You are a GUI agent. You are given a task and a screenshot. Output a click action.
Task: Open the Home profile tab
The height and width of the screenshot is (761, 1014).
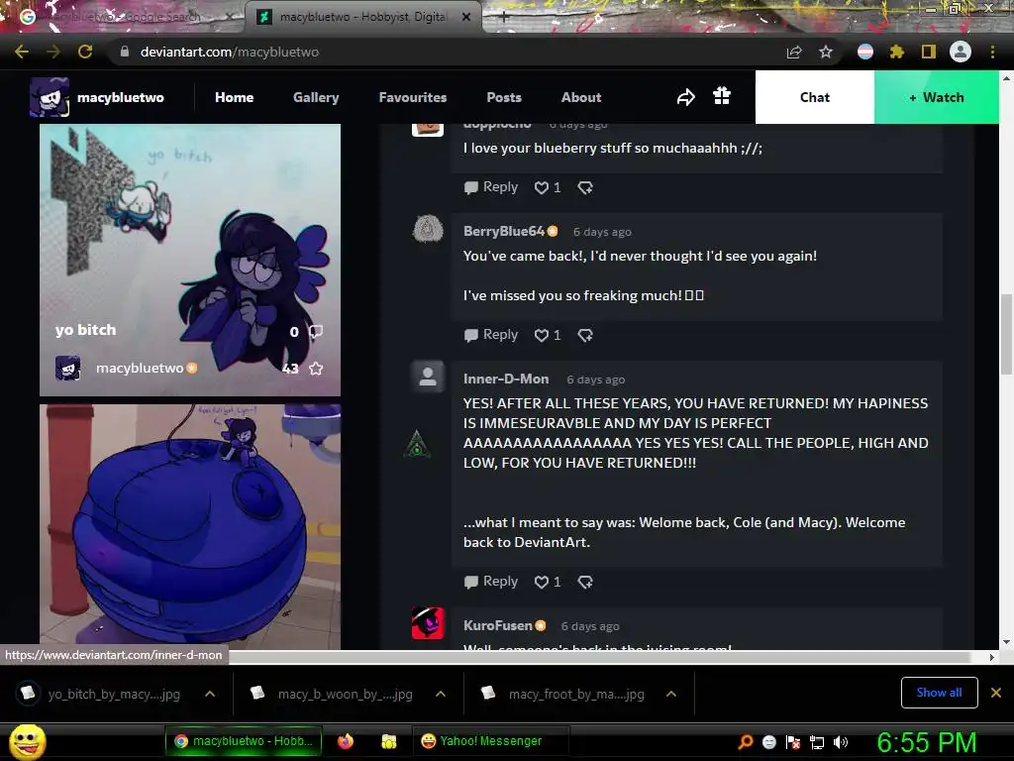[x=234, y=97]
